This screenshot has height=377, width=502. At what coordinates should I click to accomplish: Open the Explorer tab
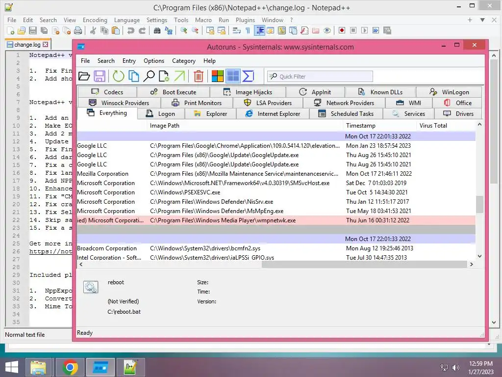tap(210, 114)
